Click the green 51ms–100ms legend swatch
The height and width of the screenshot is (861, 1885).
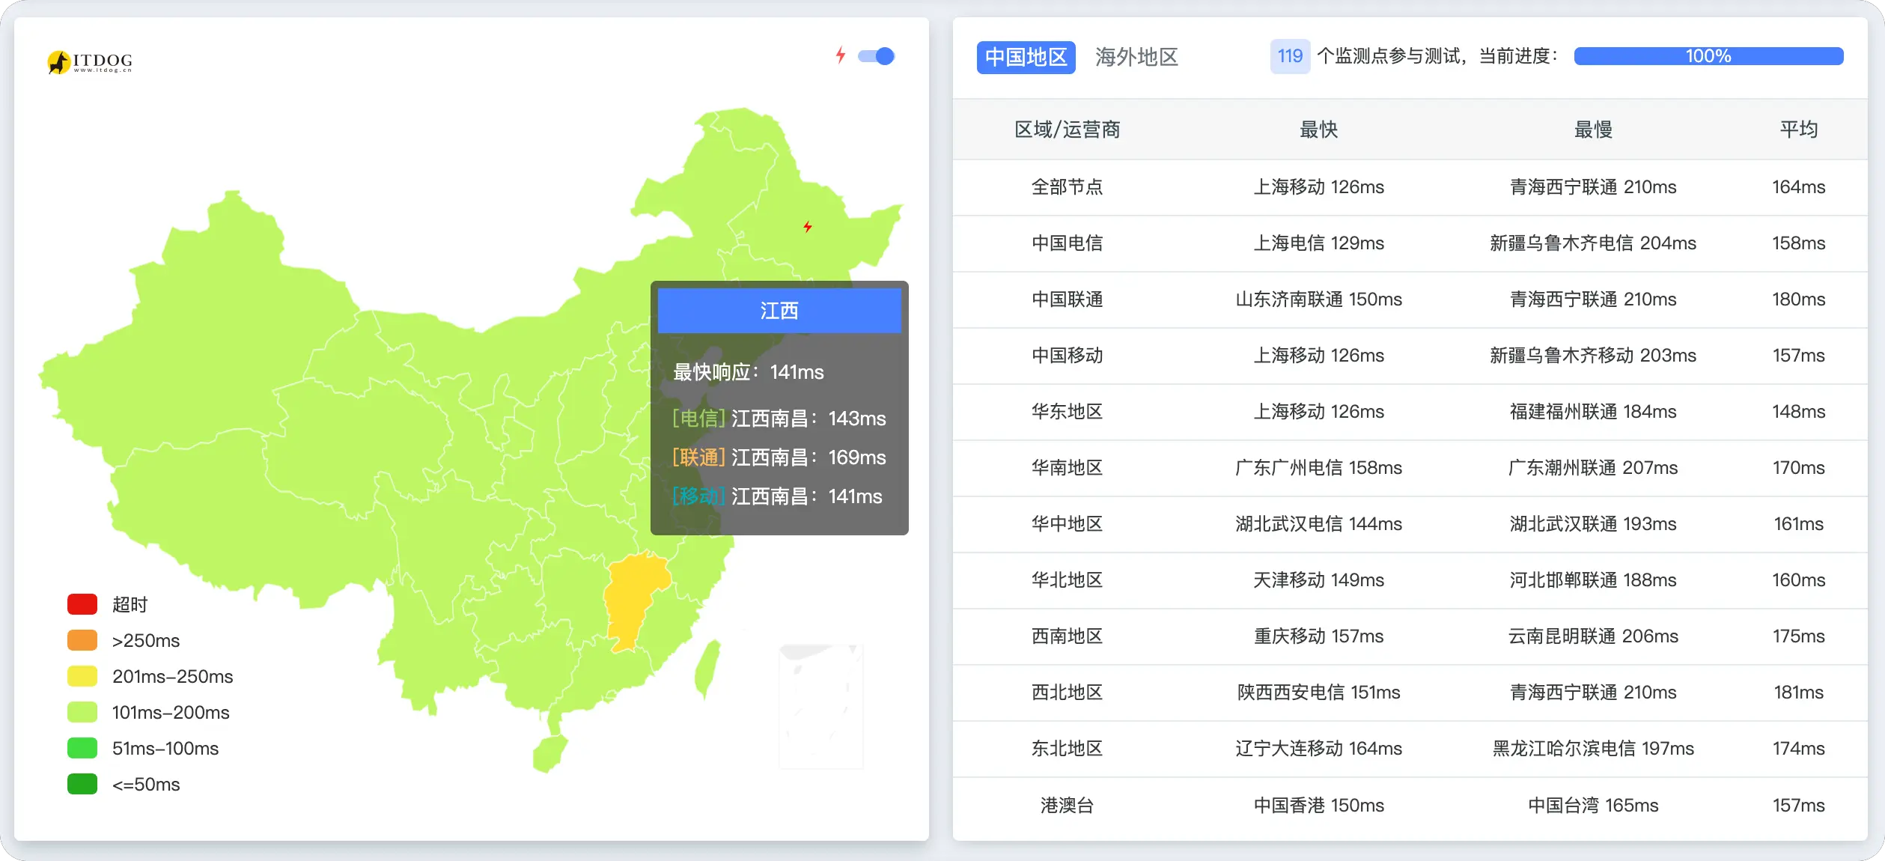point(82,748)
